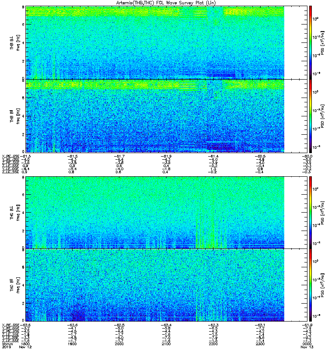Click the "THC B⊥ freq [Hz]" axis label
The width and height of the screenshot is (328, 350).
(15, 212)
